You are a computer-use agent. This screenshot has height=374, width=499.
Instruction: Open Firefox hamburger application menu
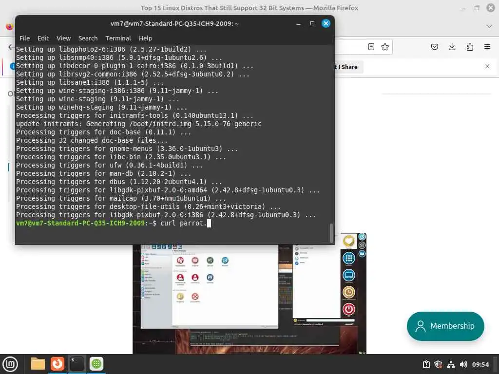pos(487,47)
